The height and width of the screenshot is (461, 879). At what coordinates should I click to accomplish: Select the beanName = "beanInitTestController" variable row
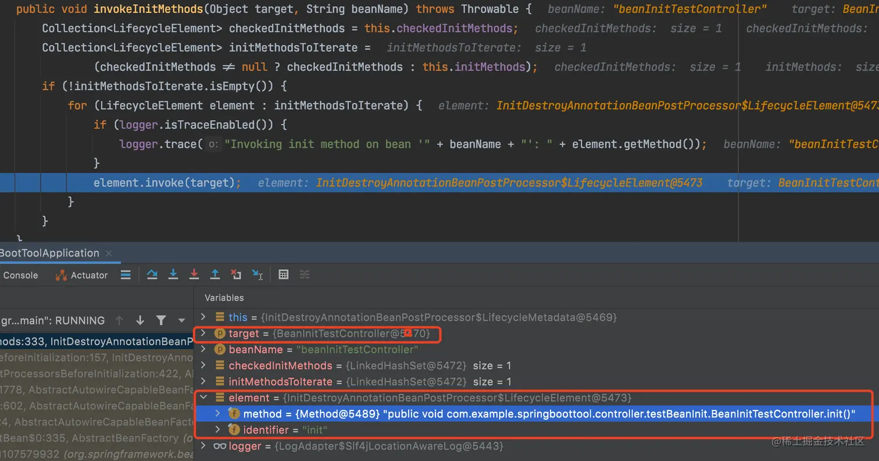pos(536,350)
